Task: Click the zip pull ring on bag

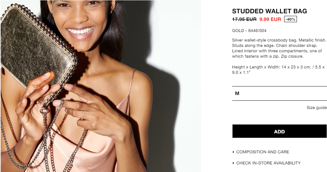Action: 43,109
